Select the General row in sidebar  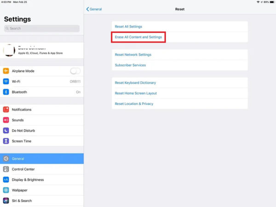(42, 159)
